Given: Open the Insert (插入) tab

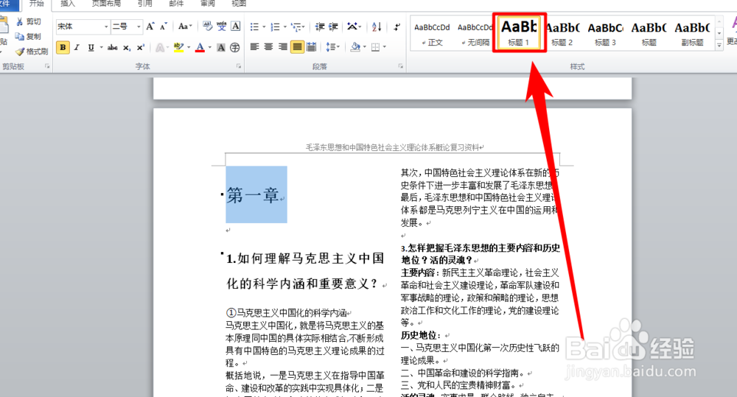Looking at the screenshot, I should tap(68, 3).
